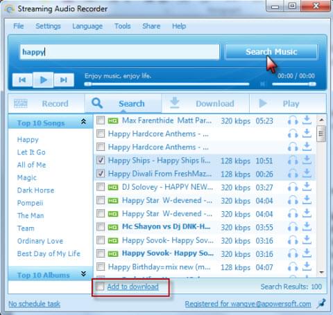Viewport: 333px width, 315px height.
Task: Click play triangle icon on Play tab
Action: tap(262, 103)
